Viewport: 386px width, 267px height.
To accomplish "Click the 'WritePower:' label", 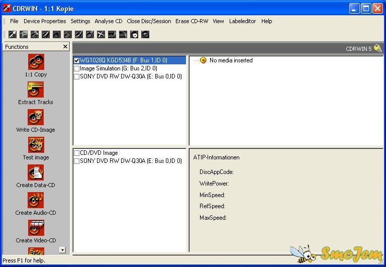I will pos(214,184).
